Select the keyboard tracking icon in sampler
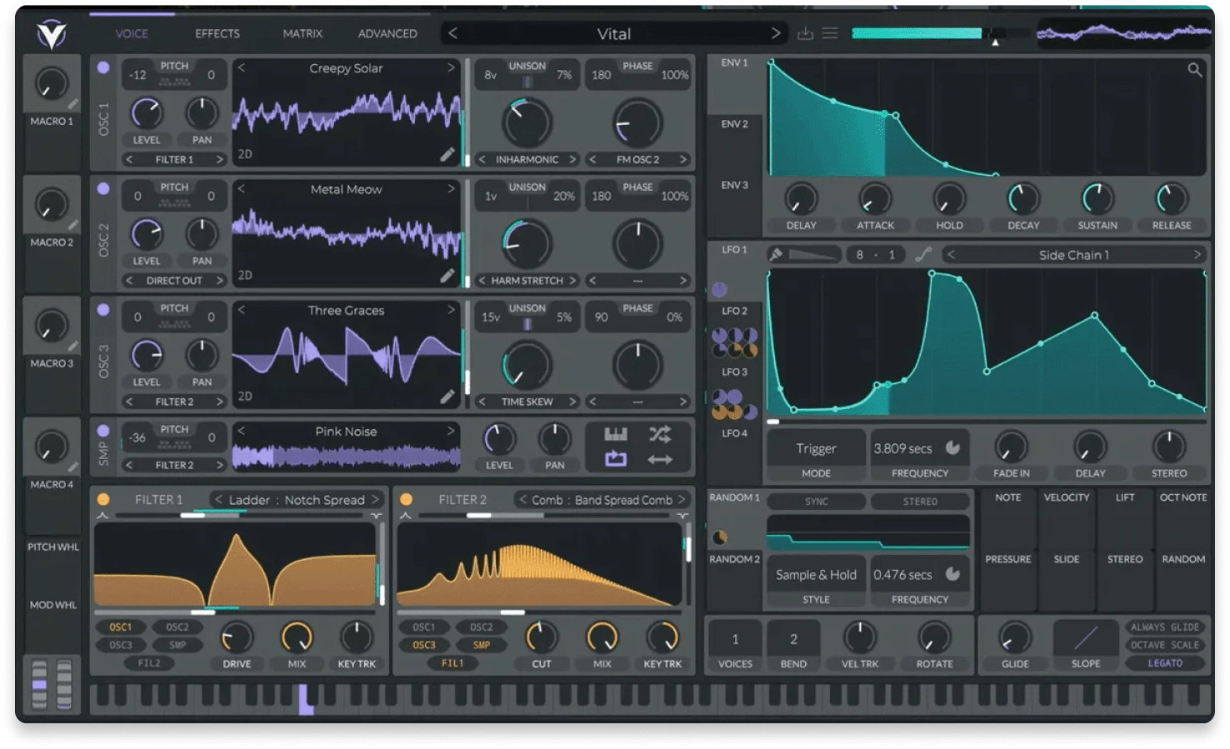Image resolution: width=1230 pixels, height=749 pixels. (614, 433)
